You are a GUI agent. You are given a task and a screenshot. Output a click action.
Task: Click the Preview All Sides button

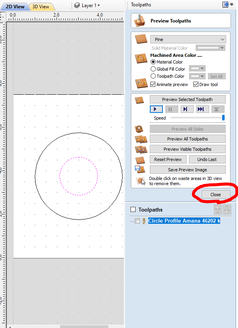pos(187,129)
